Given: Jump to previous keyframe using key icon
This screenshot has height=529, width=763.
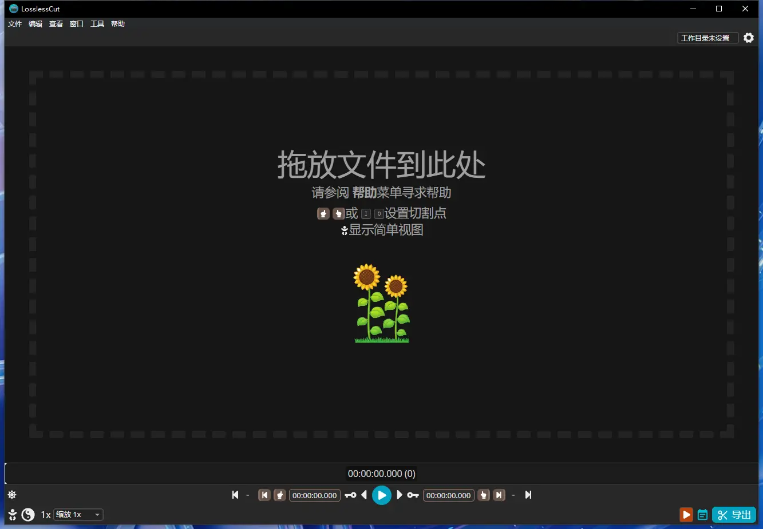Looking at the screenshot, I should (350, 495).
